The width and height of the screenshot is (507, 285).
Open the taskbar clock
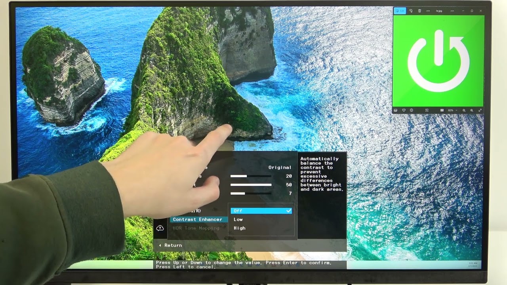pyautogui.click(x=473, y=264)
